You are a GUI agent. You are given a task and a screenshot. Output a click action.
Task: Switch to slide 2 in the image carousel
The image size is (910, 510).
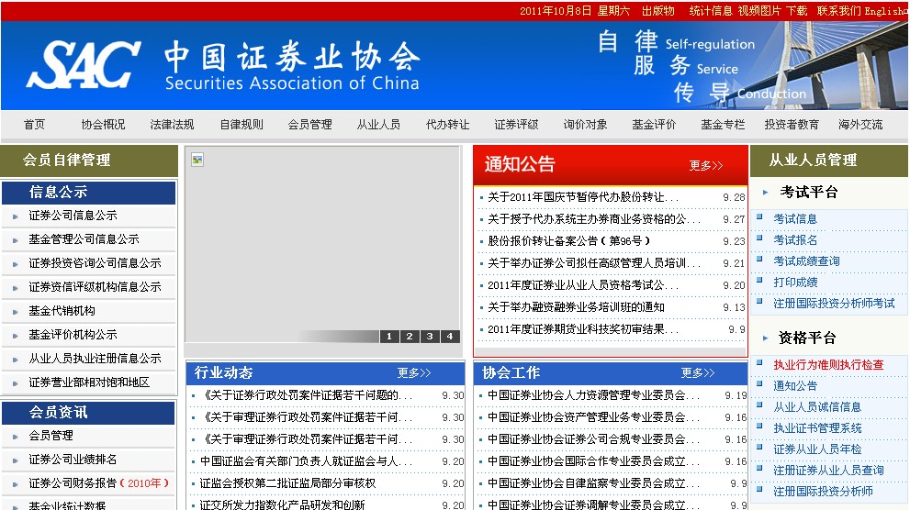[x=410, y=337]
